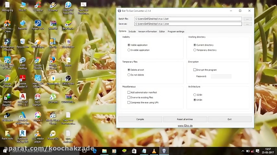The width and height of the screenshot is (277, 155).
Task: Open File Explorer from the taskbar
Action: (x=104, y=151)
